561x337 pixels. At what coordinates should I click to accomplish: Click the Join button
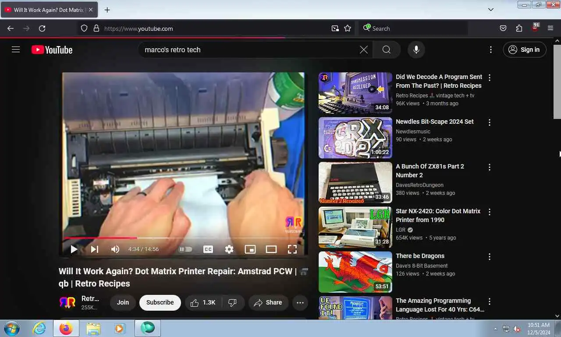click(123, 302)
